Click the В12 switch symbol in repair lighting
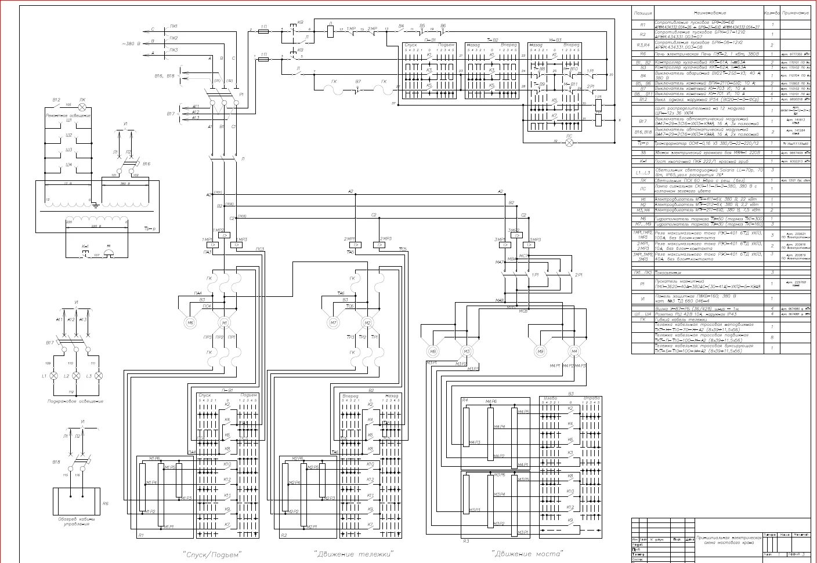Image resolution: width=817 pixels, height=563 pixels. (x=56, y=105)
